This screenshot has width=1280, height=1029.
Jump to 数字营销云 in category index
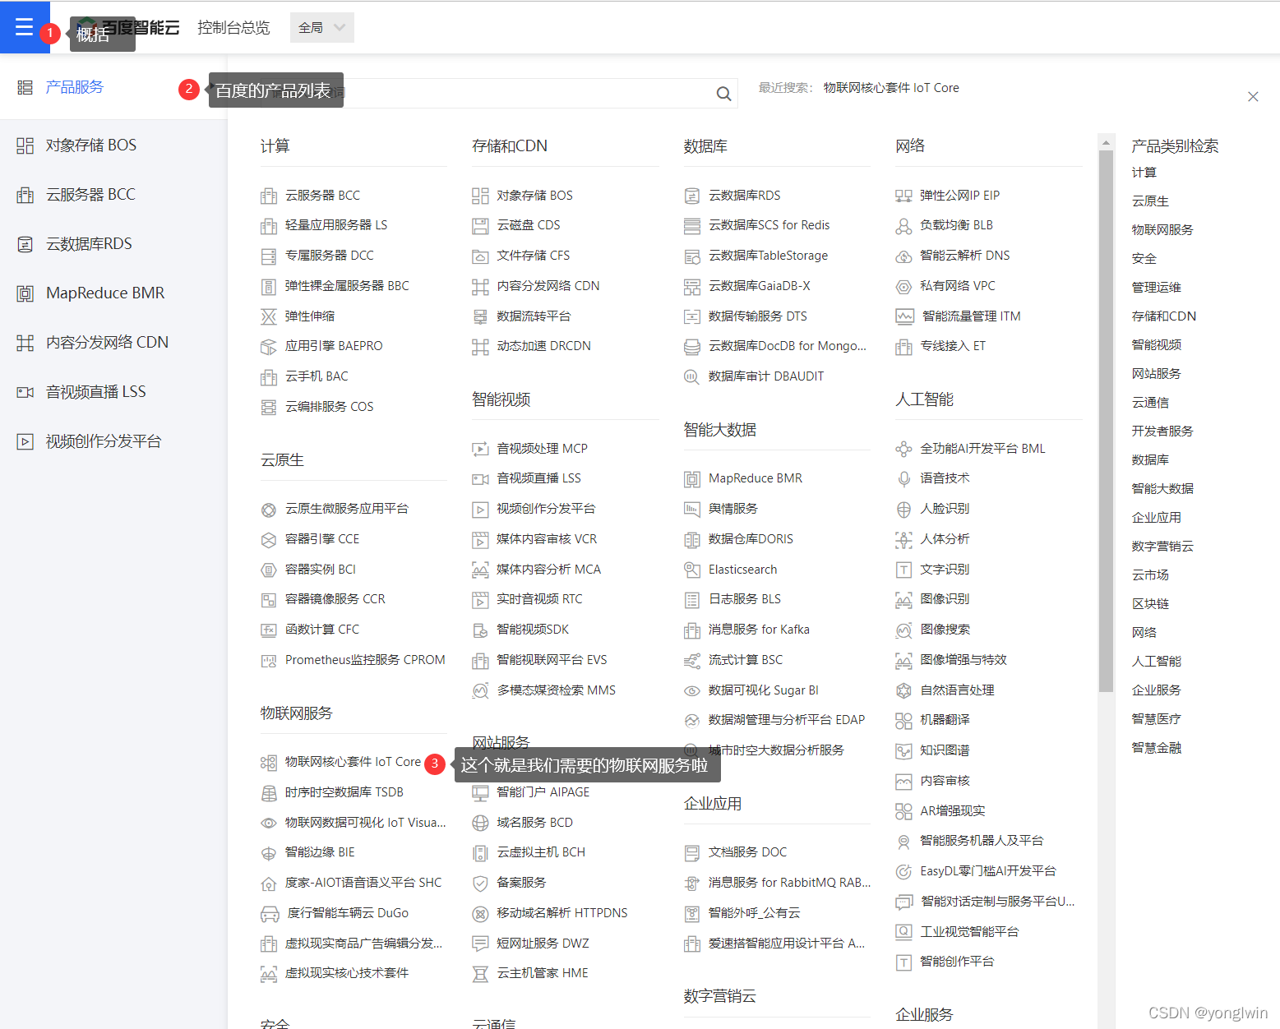point(1162,547)
